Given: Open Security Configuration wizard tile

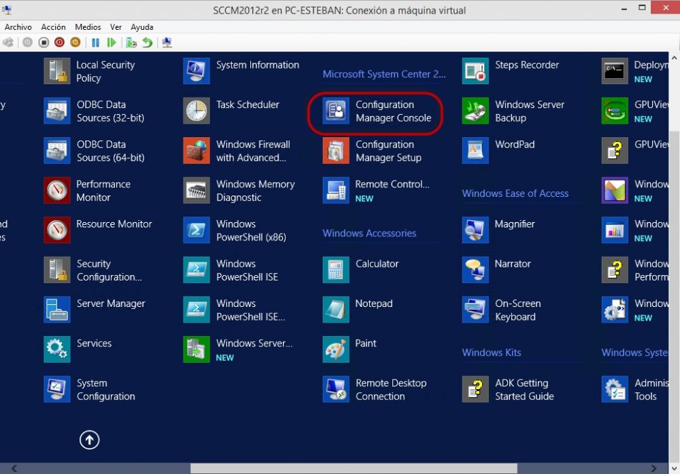Looking at the screenshot, I should pyautogui.click(x=92, y=270).
